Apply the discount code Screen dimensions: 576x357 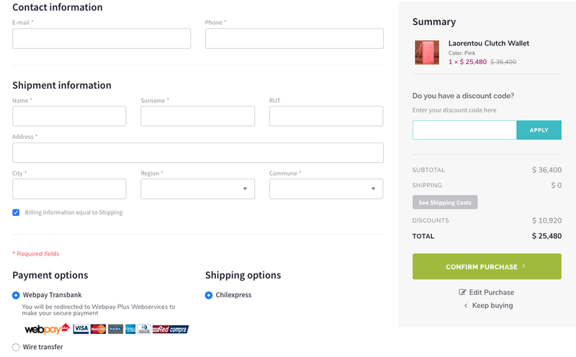tap(539, 130)
